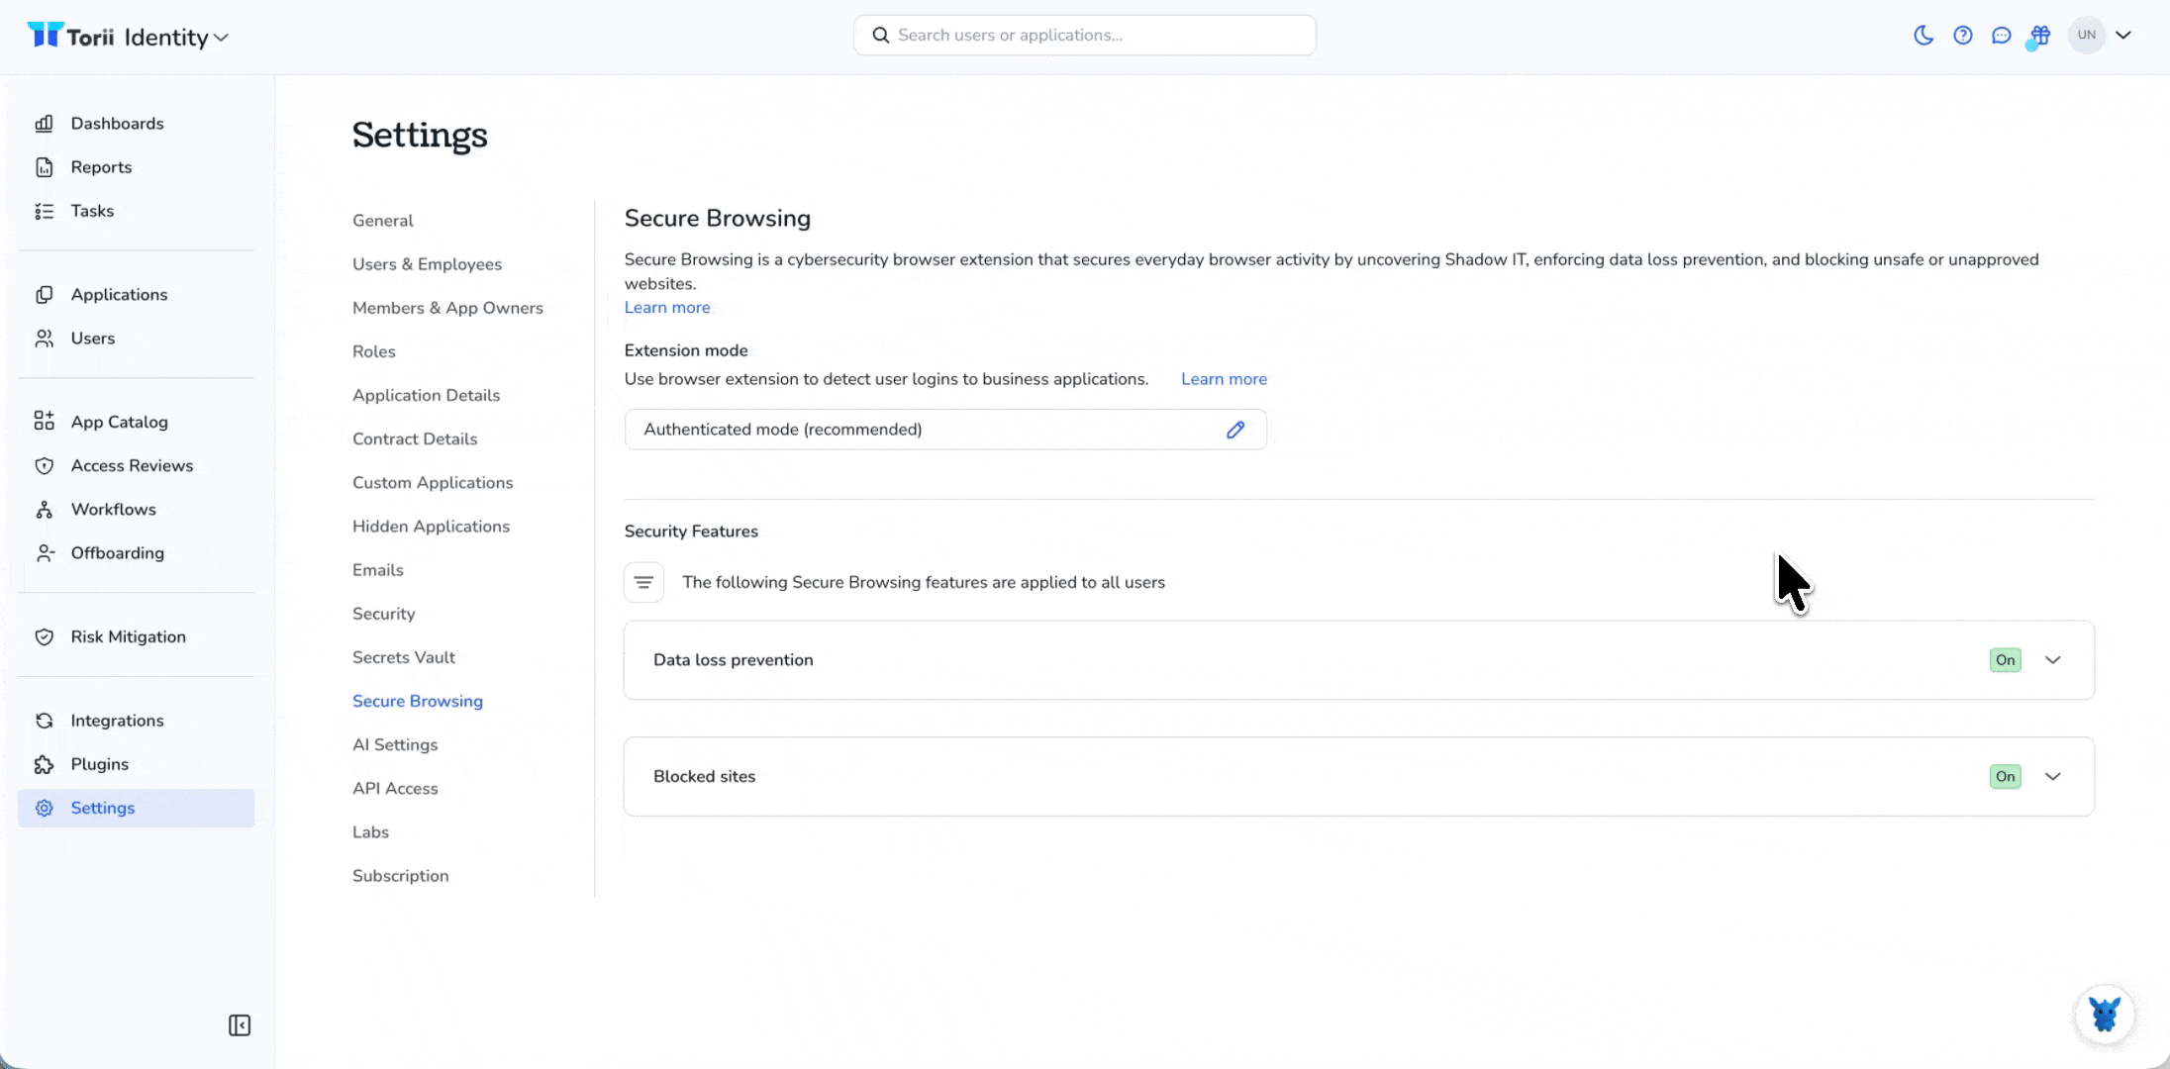Image resolution: width=2170 pixels, height=1069 pixels.
Task: Click the Offboarding person icon
Action: (44, 553)
